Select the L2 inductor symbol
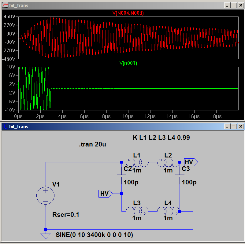This screenshot has width=245, height=244. tap(168, 164)
